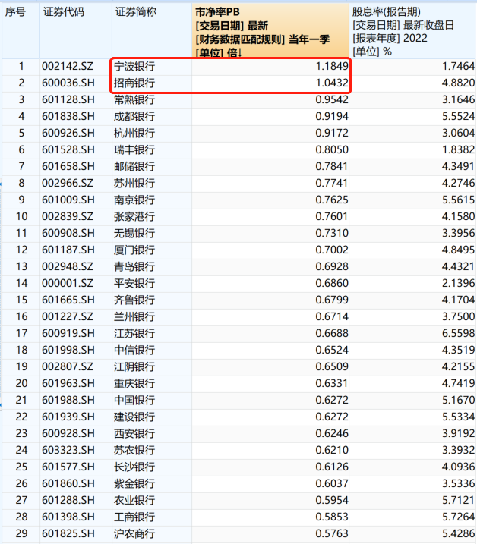Viewport: 477px width, 544px height.
Task: Click dividend yield 5.1670
Action: [x=458, y=400]
